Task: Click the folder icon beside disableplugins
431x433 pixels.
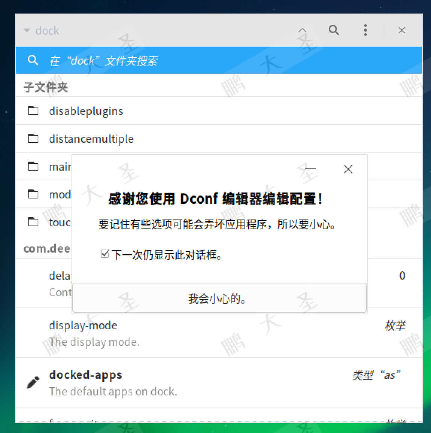Action: [x=33, y=111]
